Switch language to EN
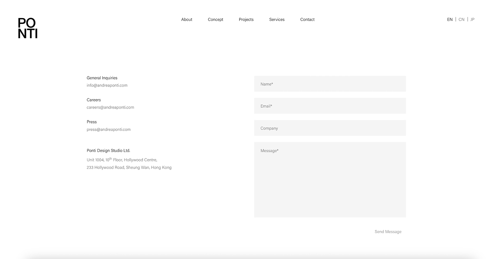The height and width of the screenshot is (259, 493). (x=450, y=19)
